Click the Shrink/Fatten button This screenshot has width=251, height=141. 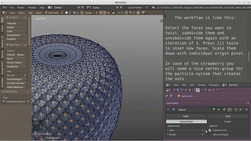pyautogui.click(x=16, y=35)
